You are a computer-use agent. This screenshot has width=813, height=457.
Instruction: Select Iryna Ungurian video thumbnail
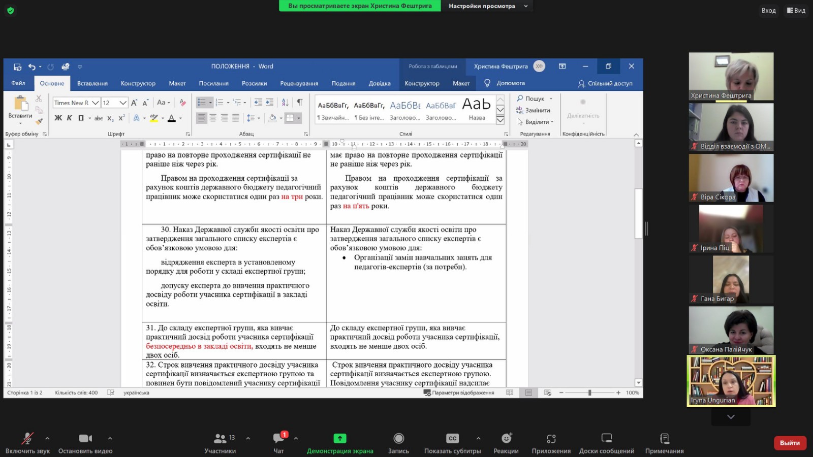(731, 381)
